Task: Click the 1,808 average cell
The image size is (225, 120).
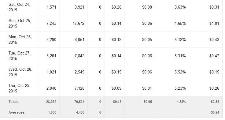Action: pyautogui.click(x=52, y=113)
